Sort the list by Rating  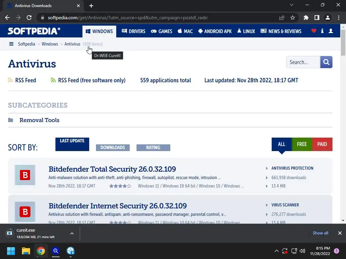(x=153, y=148)
